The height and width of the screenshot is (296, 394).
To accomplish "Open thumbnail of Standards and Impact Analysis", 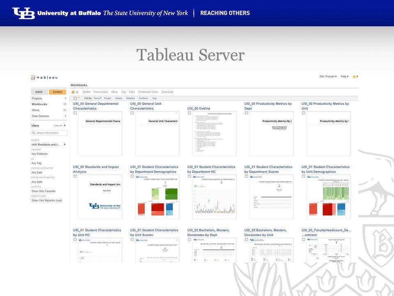I will pos(100,197).
